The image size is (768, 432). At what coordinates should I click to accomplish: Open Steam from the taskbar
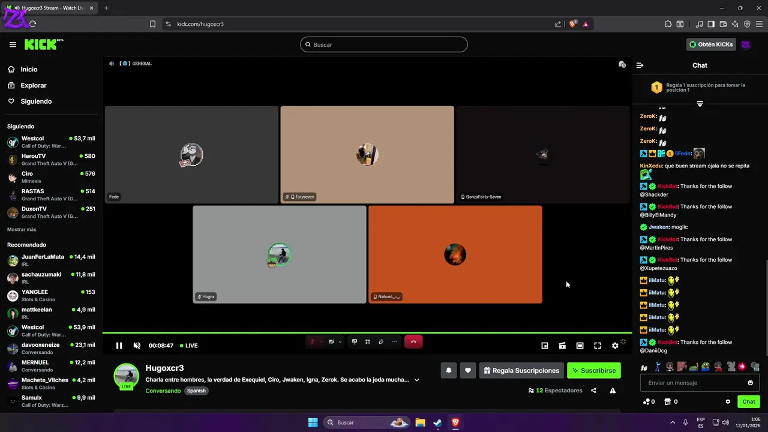click(438, 422)
